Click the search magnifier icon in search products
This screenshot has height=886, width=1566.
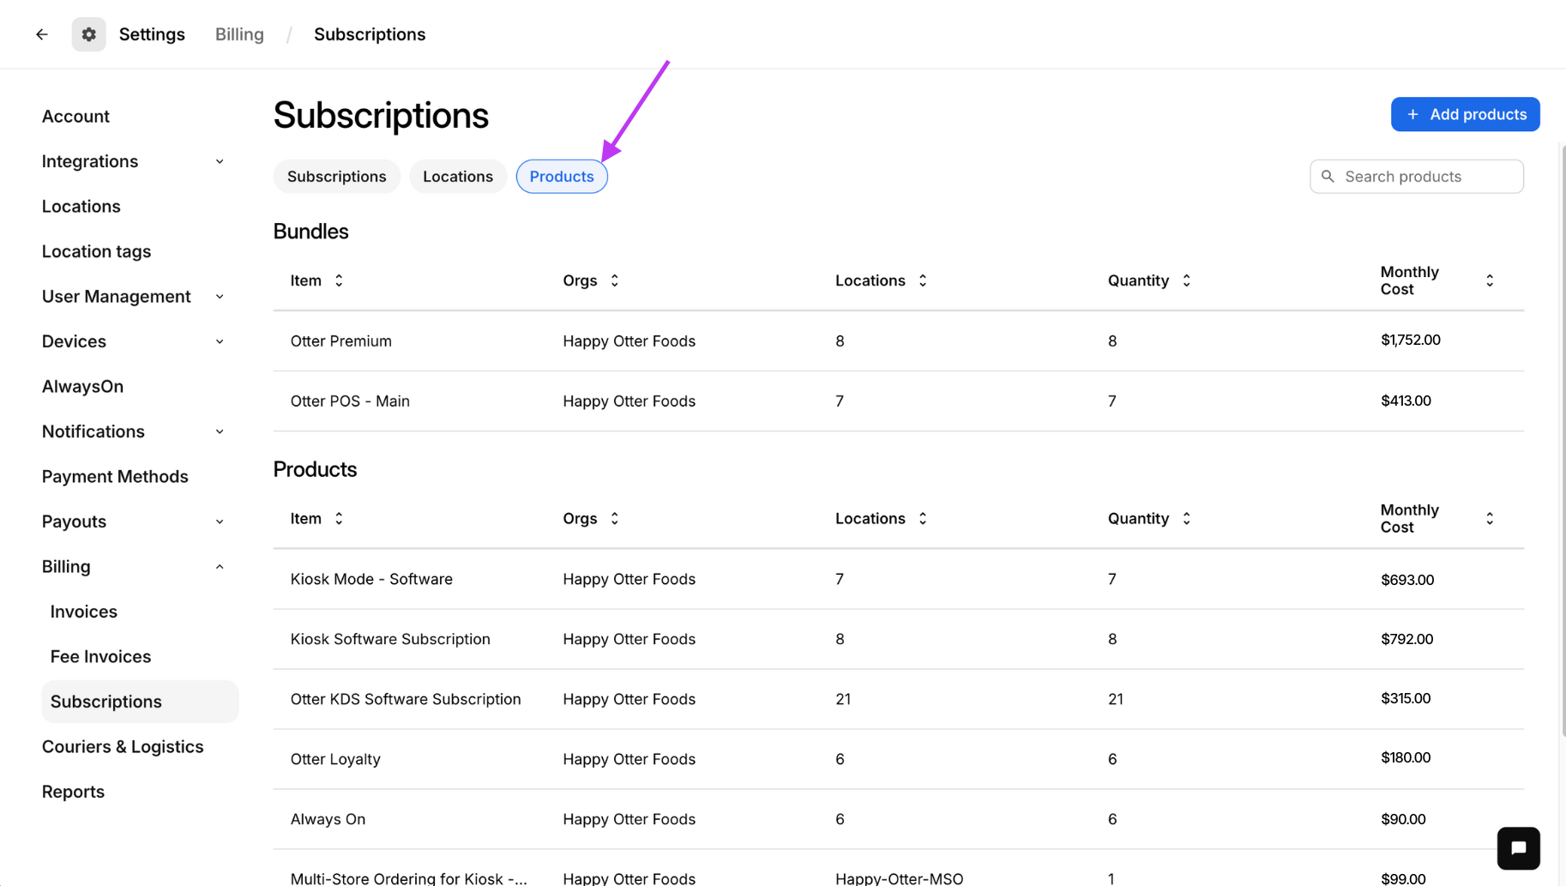tap(1328, 176)
